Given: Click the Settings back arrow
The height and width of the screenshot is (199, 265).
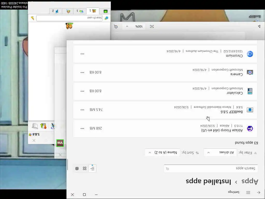Looking at the screenshot, I should click(259, 193).
